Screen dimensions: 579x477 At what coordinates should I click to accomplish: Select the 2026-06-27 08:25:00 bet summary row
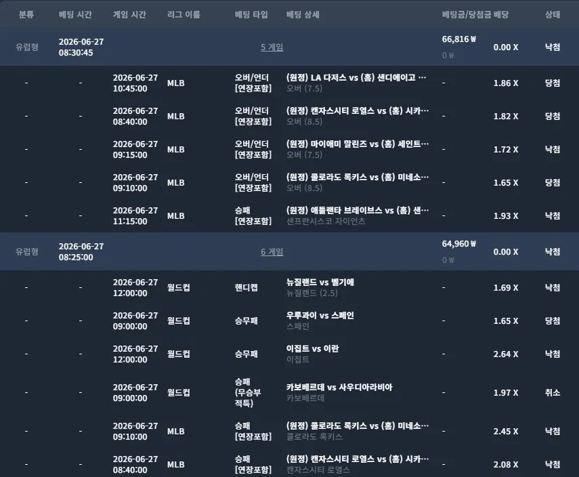point(290,251)
